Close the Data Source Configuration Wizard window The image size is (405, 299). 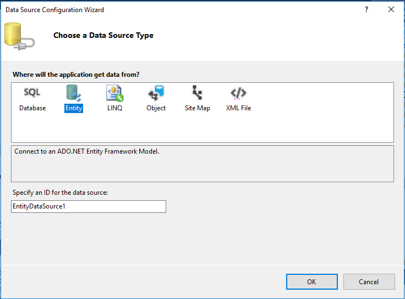tap(391, 10)
